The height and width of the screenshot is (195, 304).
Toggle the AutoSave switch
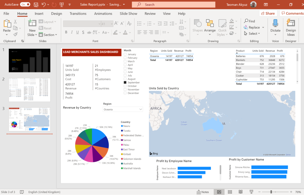pyautogui.click(x=25, y=4)
